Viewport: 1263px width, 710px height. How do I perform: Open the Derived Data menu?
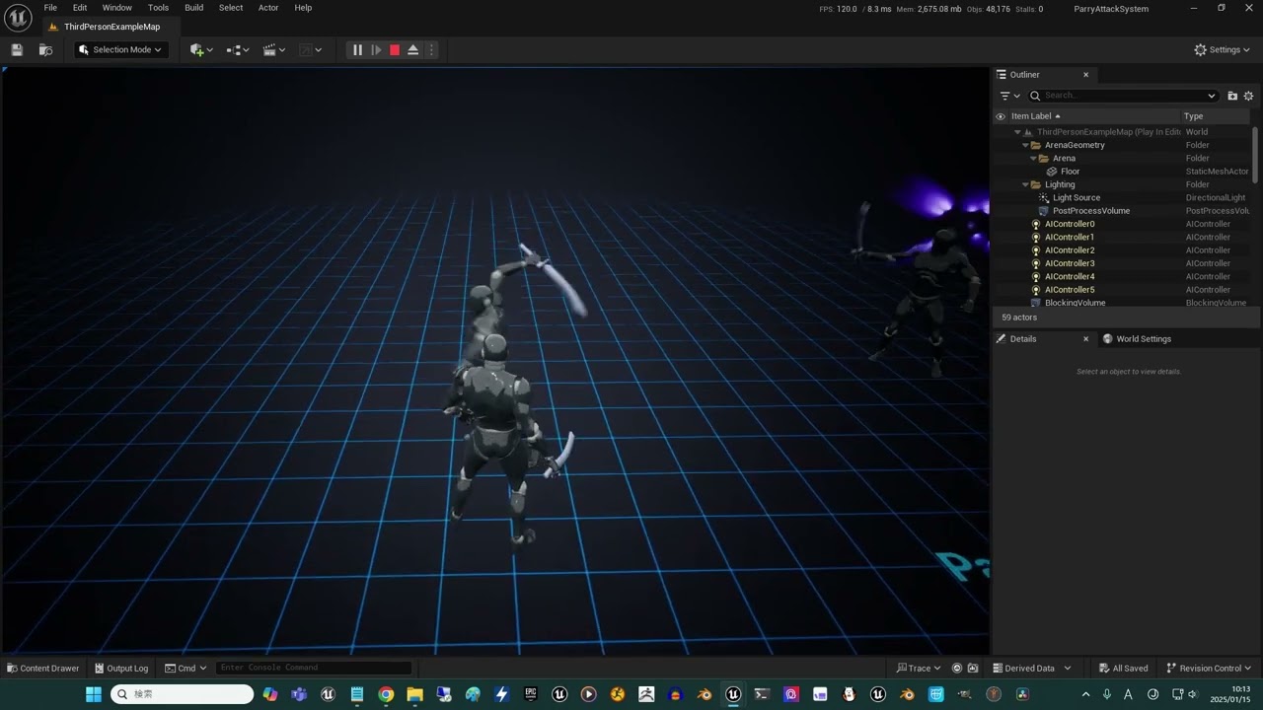point(1032,669)
